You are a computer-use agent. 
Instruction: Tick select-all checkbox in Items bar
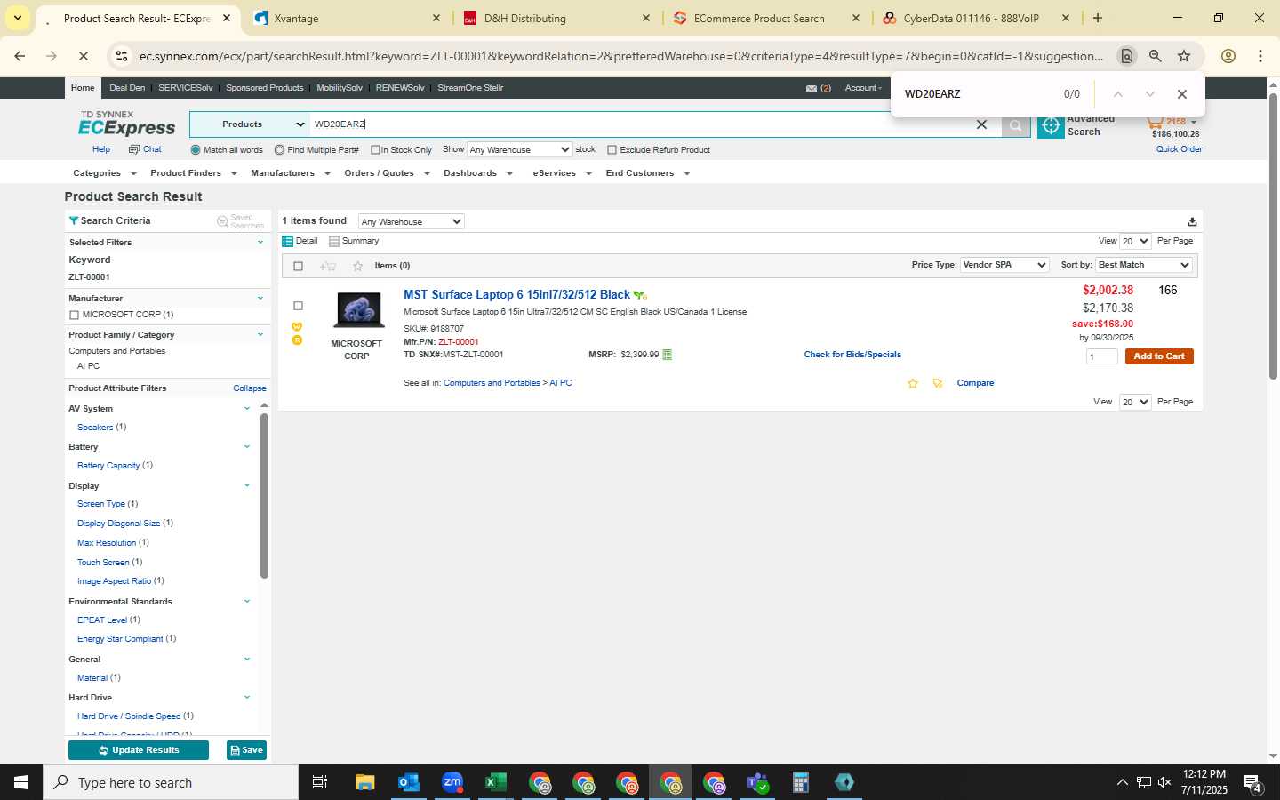tap(298, 266)
